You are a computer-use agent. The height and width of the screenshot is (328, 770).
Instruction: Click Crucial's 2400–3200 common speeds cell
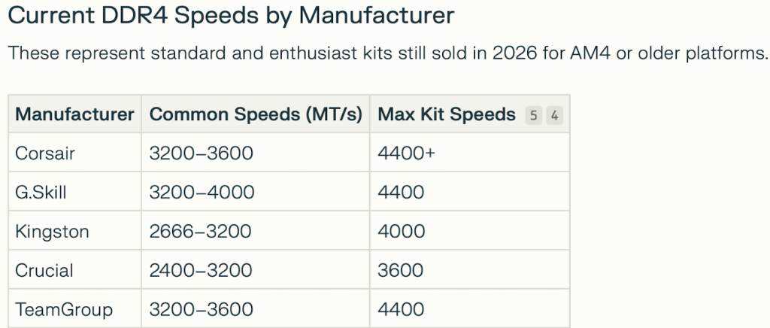coord(202,270)
